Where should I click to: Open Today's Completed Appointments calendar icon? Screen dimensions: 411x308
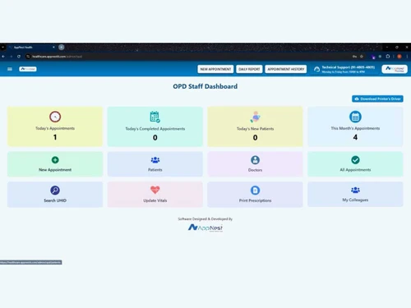click(155, 117)
